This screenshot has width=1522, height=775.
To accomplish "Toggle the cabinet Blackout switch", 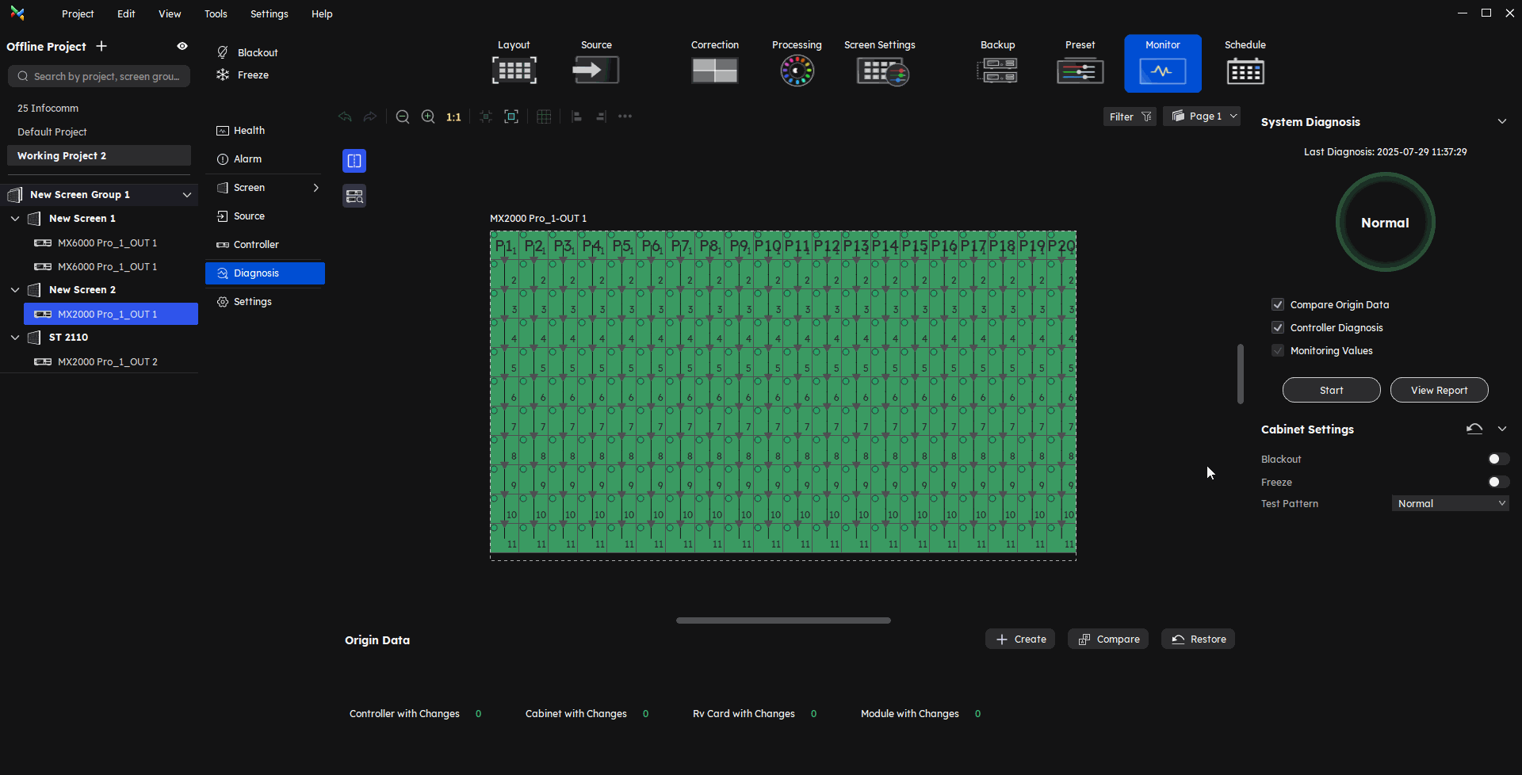I will [1497, 460].
